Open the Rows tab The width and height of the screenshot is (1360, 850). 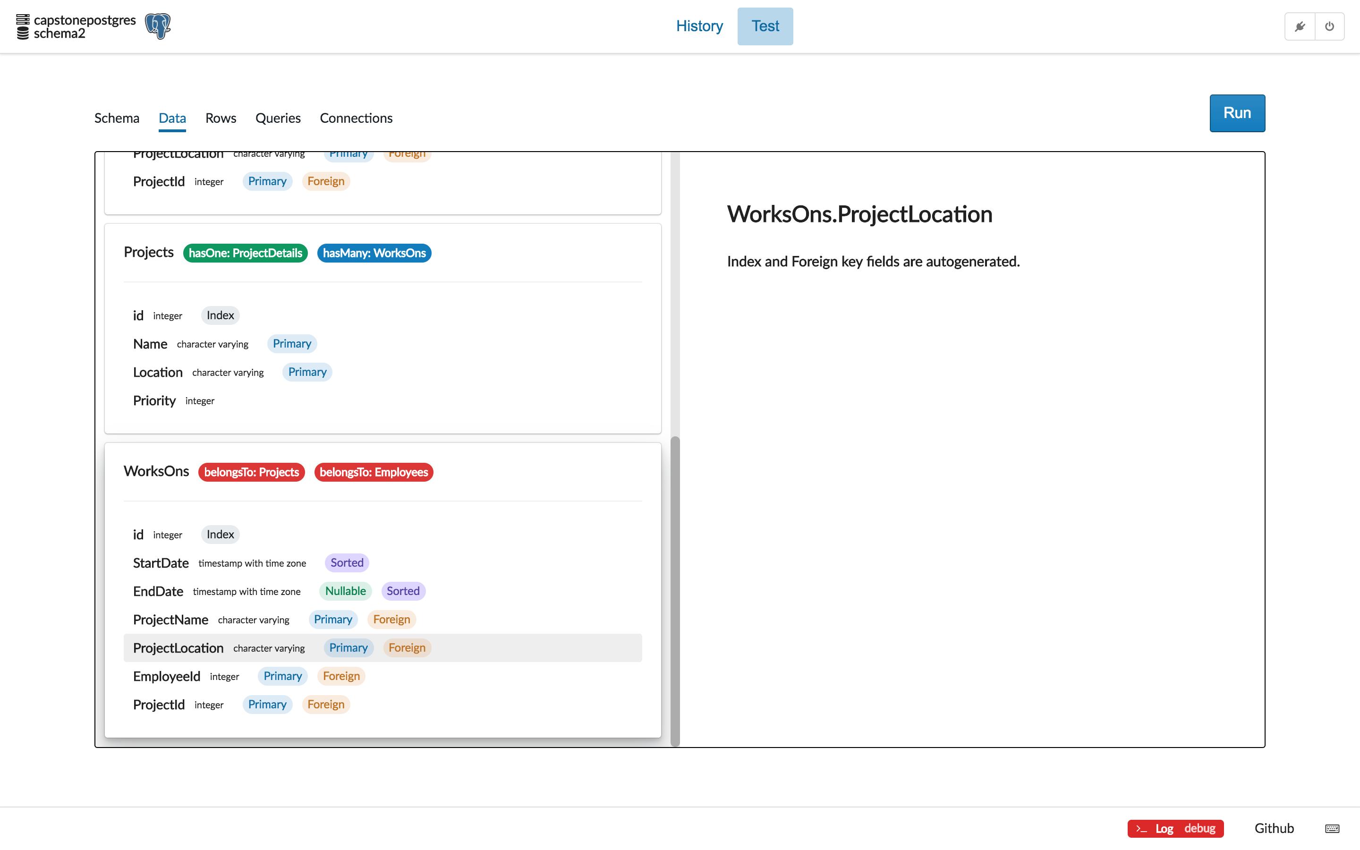click(x=221, y=118)
